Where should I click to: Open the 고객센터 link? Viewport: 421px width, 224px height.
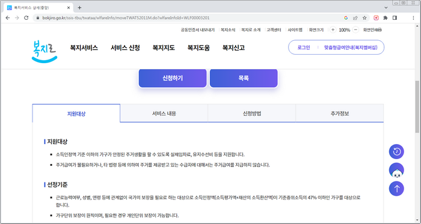click(x=274, y=30)
